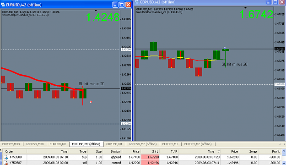Click the open price 1.42296
Screen dimensions: 286x165
pyautogui.click(x=134, y=163)
